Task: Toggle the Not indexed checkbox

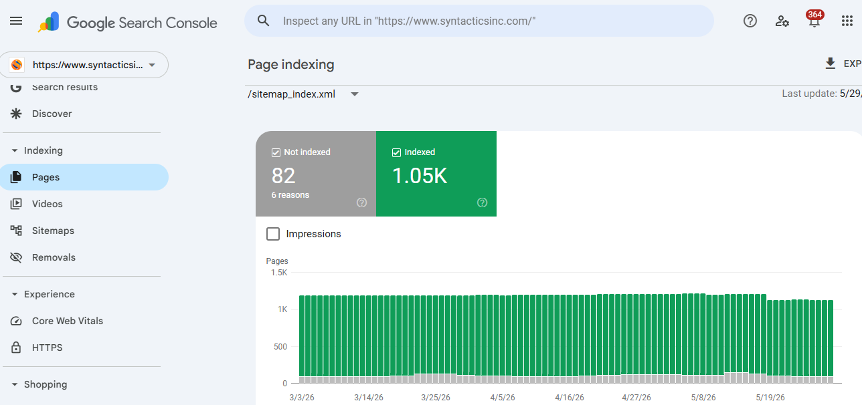Action: (276, 152)
